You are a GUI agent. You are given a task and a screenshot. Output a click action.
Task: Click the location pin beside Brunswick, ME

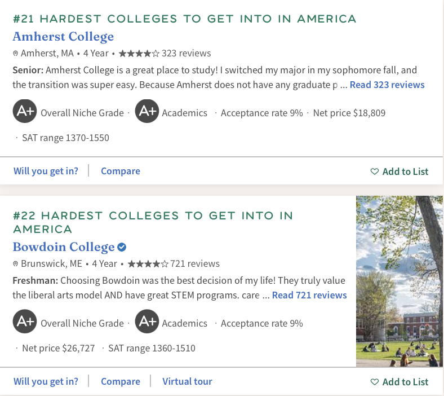16,264
